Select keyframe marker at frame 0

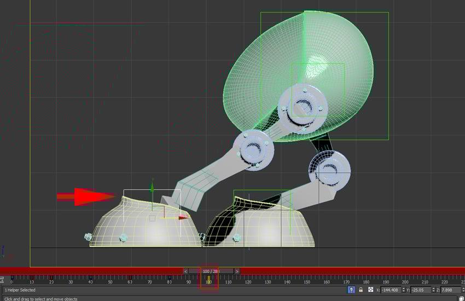(x=12, y=278)
